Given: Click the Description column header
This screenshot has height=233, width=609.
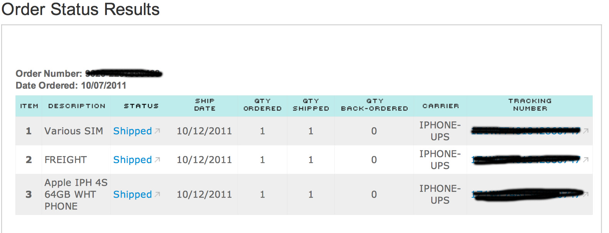Looking at the screenshot, I should tap(77, 106).
